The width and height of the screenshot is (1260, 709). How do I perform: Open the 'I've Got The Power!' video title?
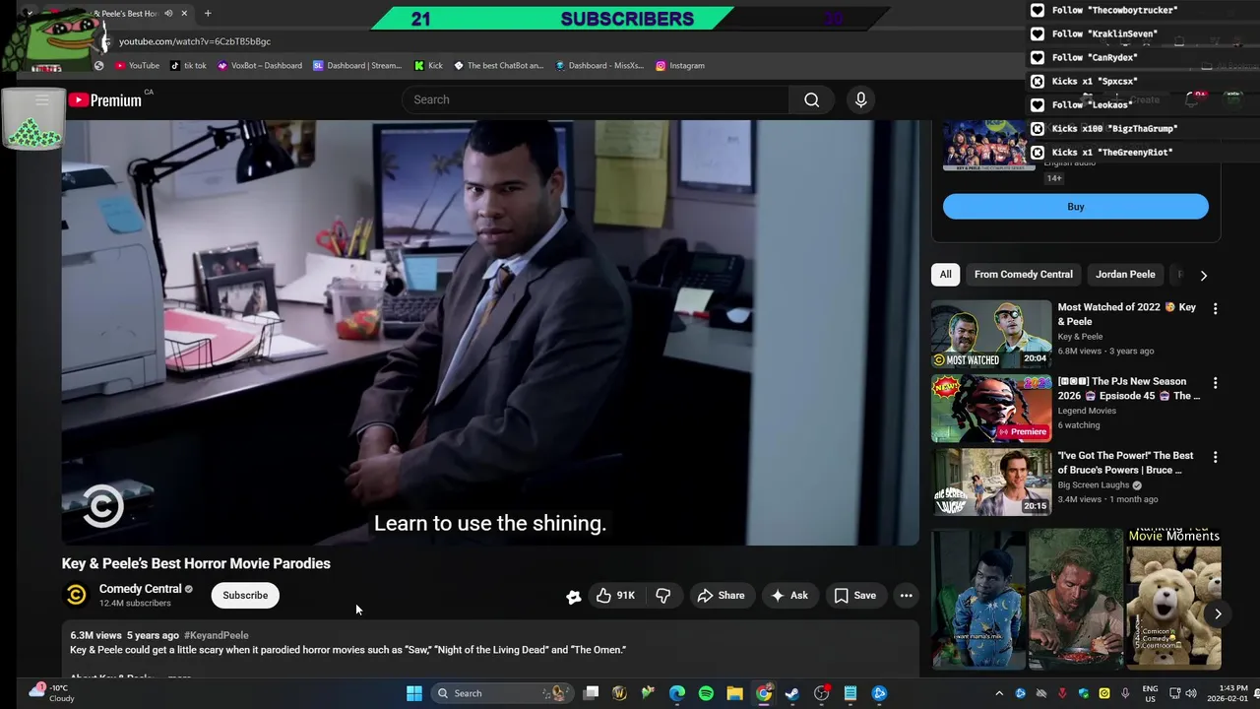pos(1125,463)
